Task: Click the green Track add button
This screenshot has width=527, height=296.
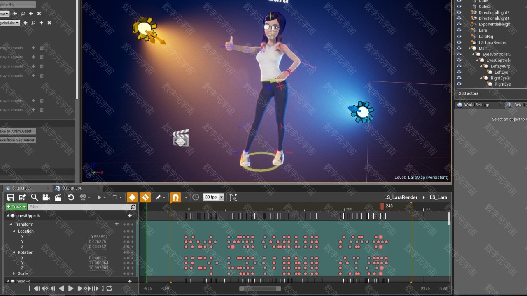Action: tap(16, 207)
